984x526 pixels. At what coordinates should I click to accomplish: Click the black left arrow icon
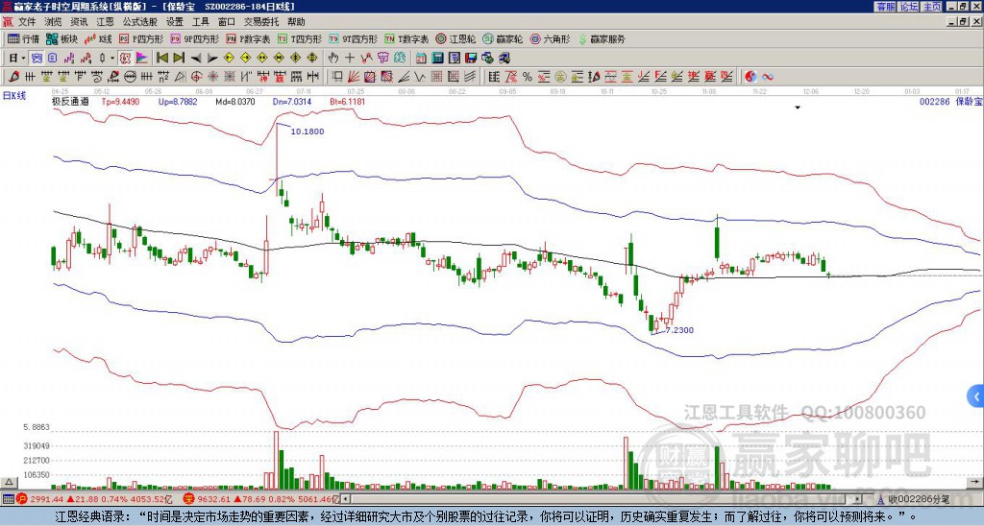point(196,59)
